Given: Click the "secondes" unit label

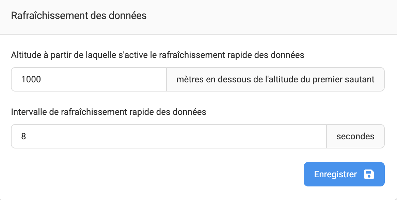Looking at the screenshot, I should pyautogui.click(x=355, y=137).
